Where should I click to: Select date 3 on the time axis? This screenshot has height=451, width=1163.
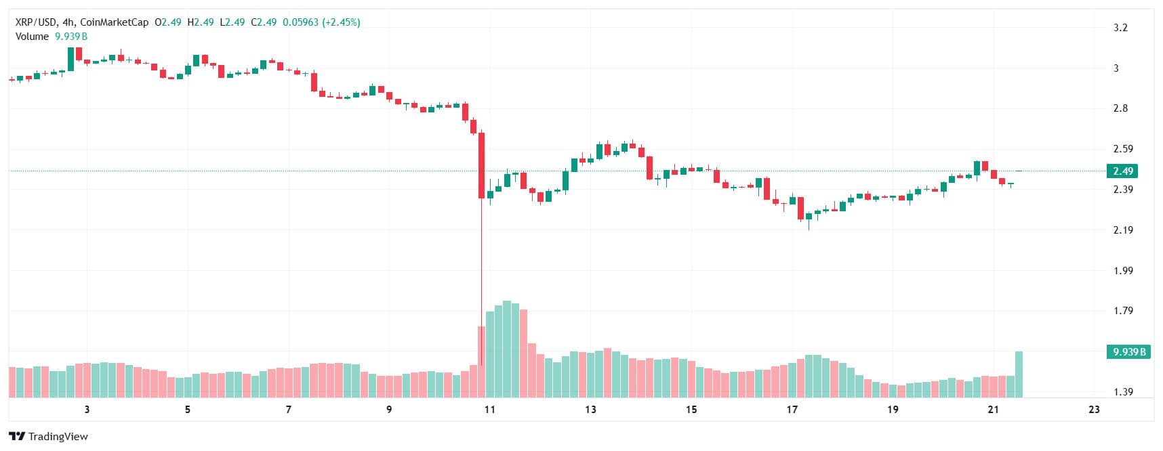click(87, 410)
